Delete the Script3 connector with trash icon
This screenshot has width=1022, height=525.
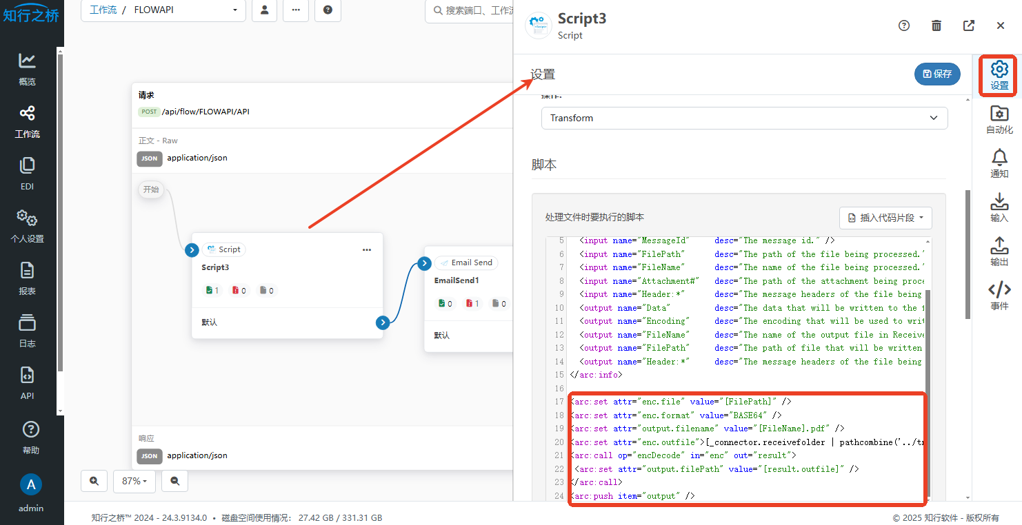click(x=936, y=25)
